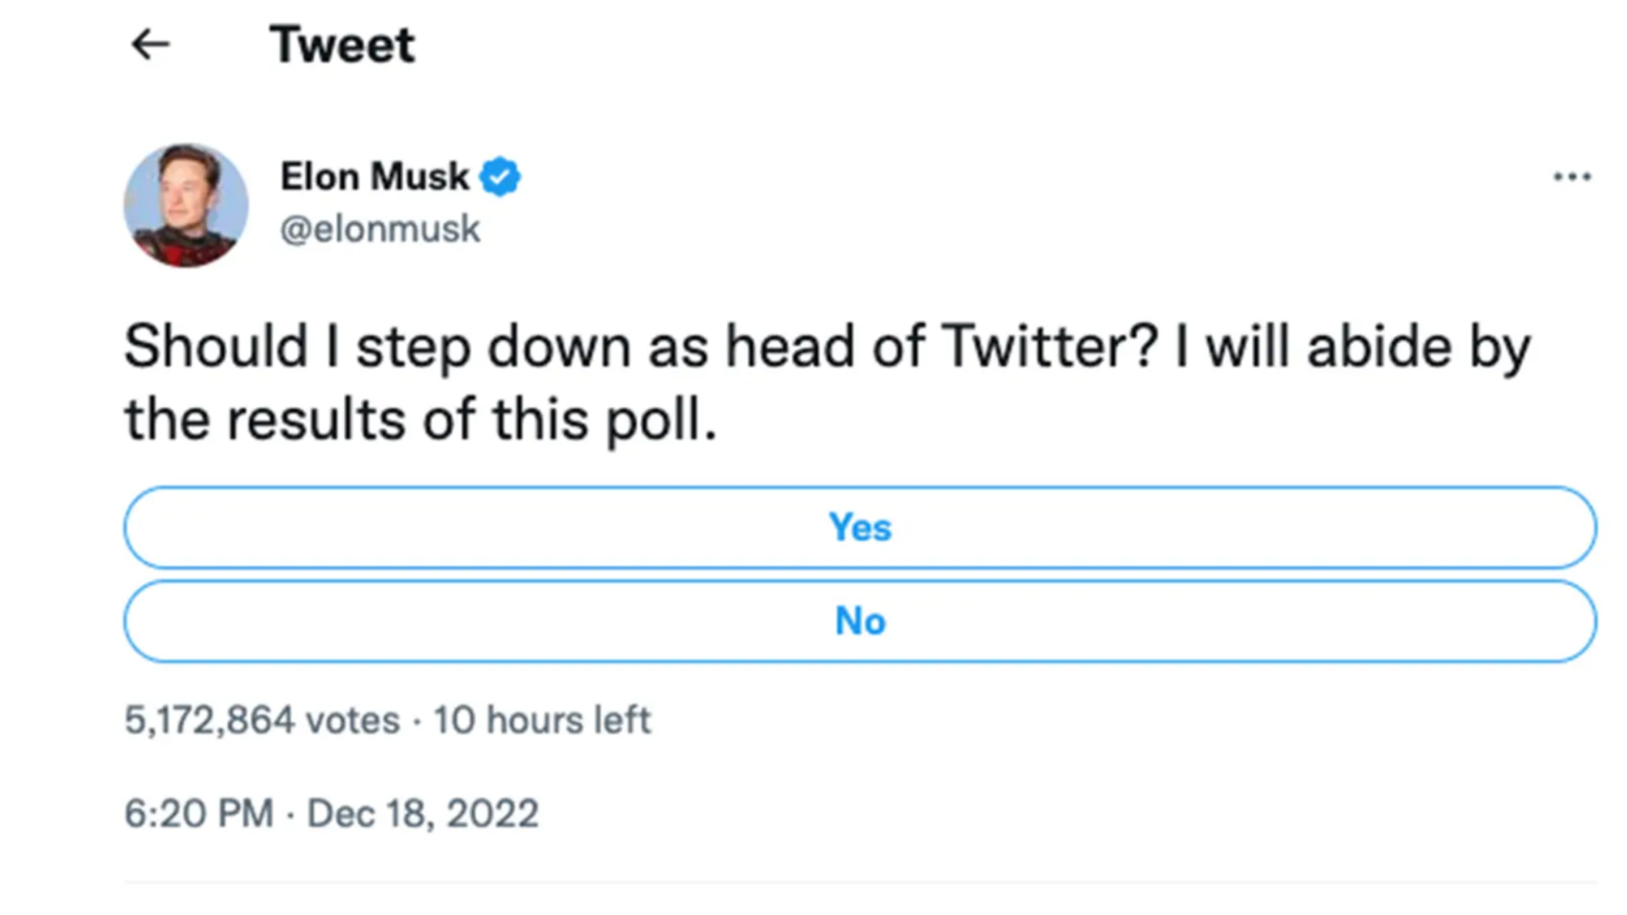
Task: Click the 5,172,864 votes count
Action: (261, 720)
